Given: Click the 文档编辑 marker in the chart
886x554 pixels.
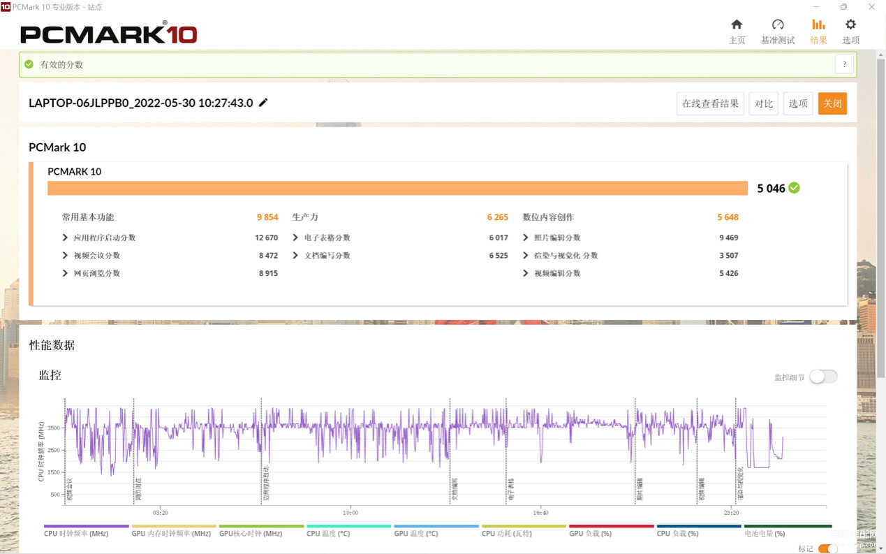Looking at the screenshot, I should [x=455, y=490].
